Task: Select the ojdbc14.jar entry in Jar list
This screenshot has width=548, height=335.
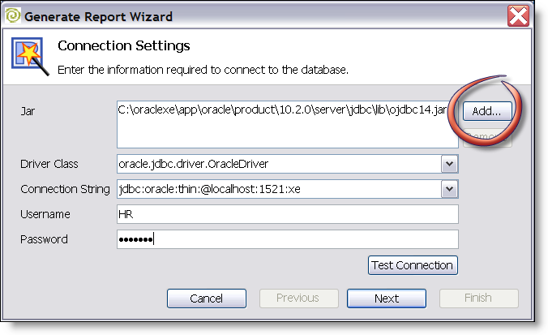Action: coord(282,110)
